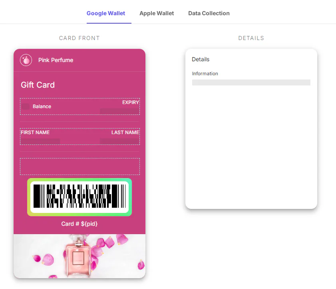This screenshot has height=289, width=336.
Task: Click the Pink Perfume logo icon
Action: [x=26, y=60]
